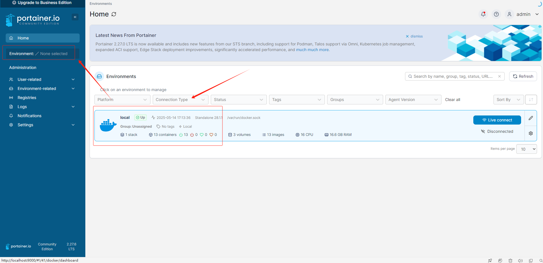Click the User-related people icon

coord(11,79)
